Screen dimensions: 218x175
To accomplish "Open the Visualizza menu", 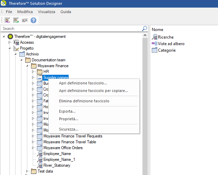I will point(47,12).
